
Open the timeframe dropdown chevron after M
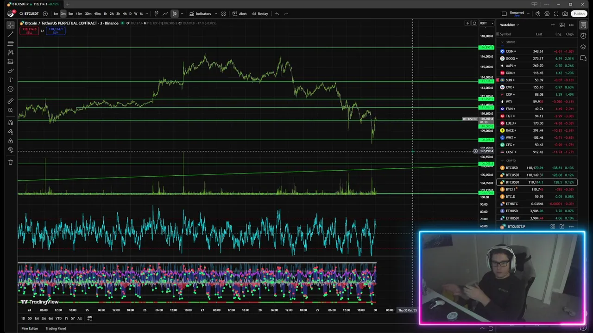tap(146, 13)
